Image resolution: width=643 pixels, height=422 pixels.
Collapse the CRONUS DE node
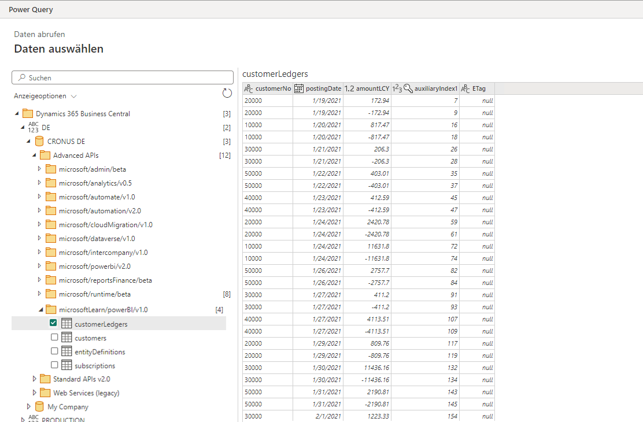tap(28, 142)
